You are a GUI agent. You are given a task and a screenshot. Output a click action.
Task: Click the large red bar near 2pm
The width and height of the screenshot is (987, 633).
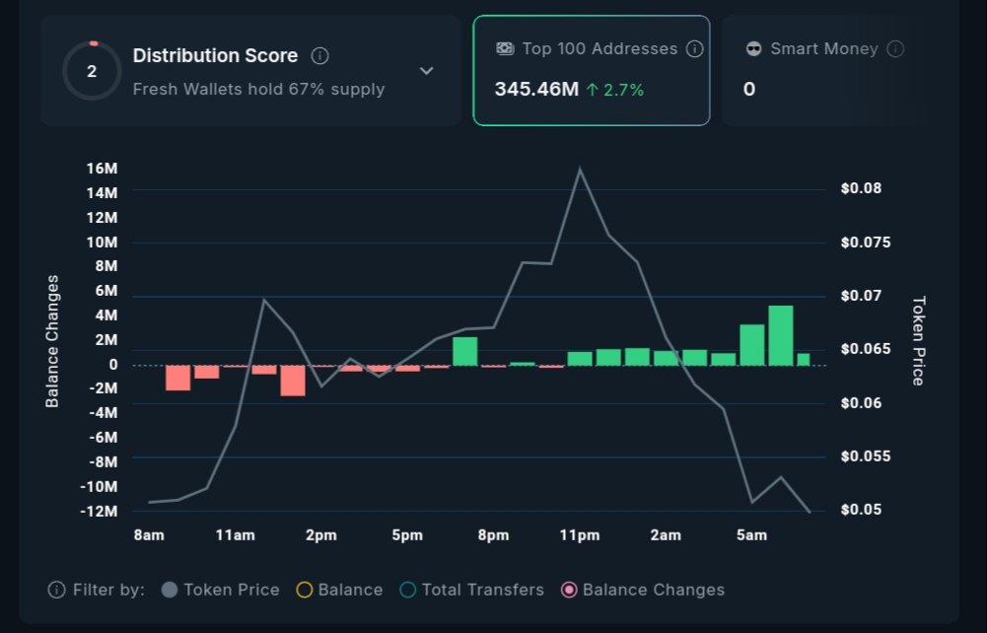click(x=293, y=381)
